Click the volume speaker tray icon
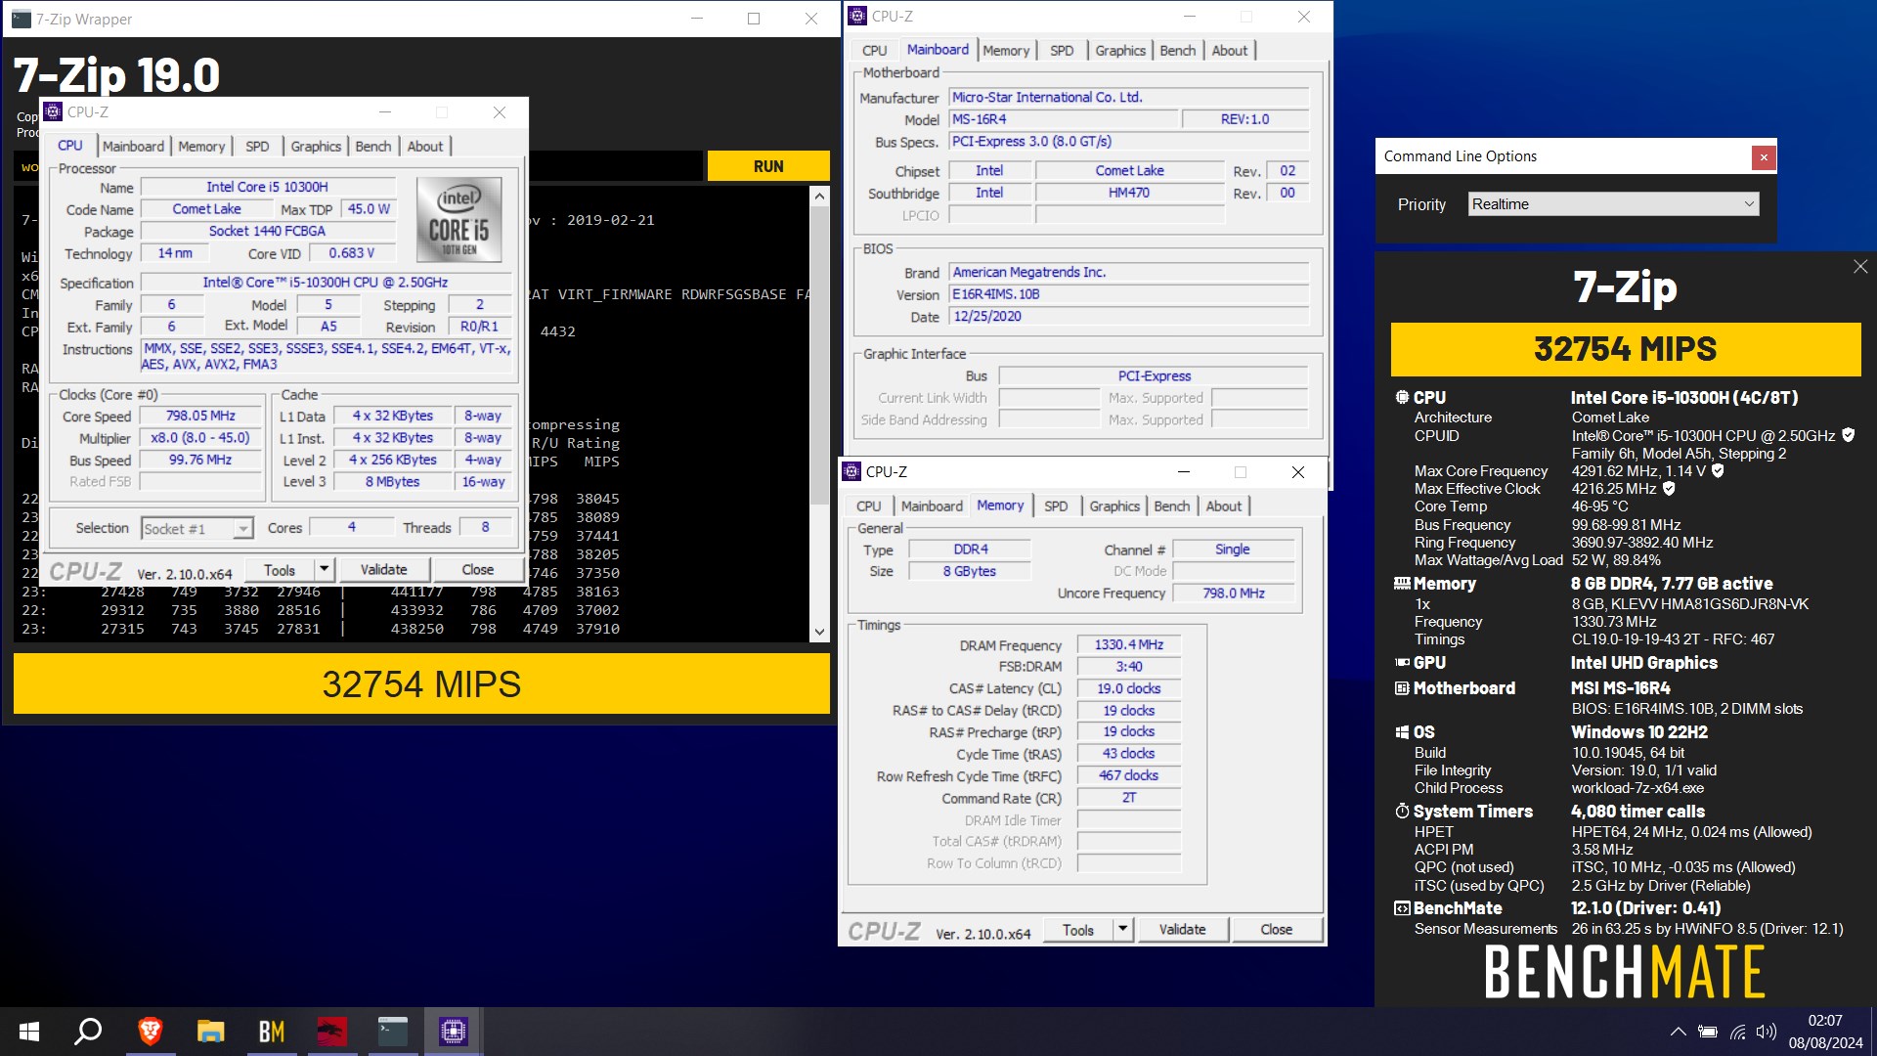This screenshot has width=1877, height=1056. tap(1766, 1032)
